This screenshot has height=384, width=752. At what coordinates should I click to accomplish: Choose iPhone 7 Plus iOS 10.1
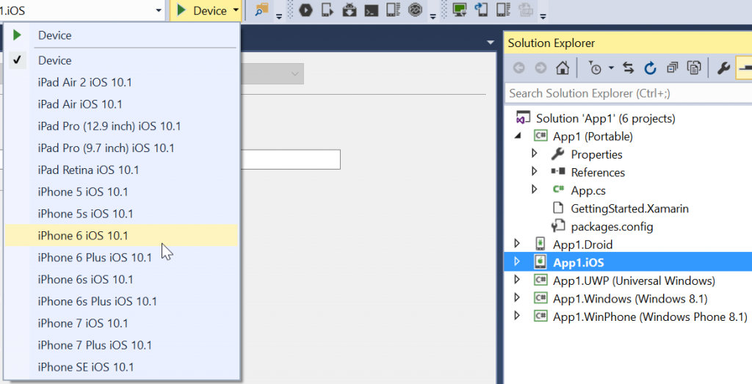[x=122, y=345]
